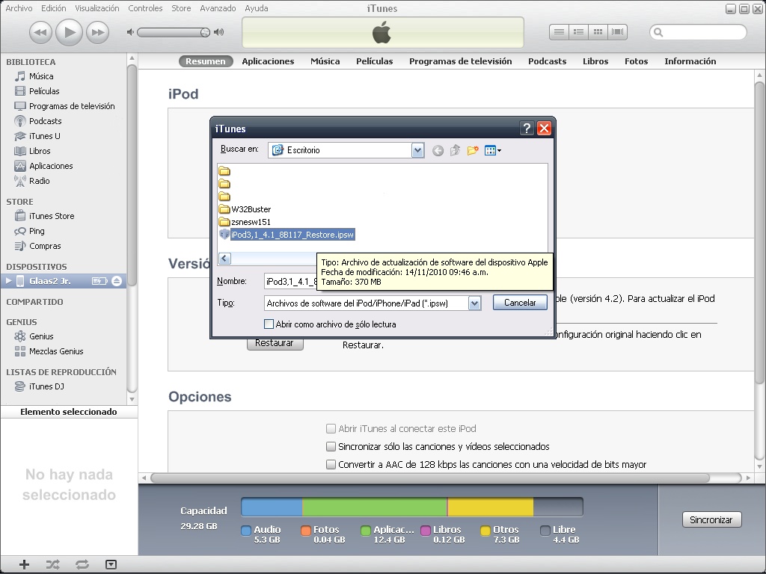Image resolution: width=766 pixels, height=574 pixels.
Task: Open the Avanzado menu
Action: [218, 8]
